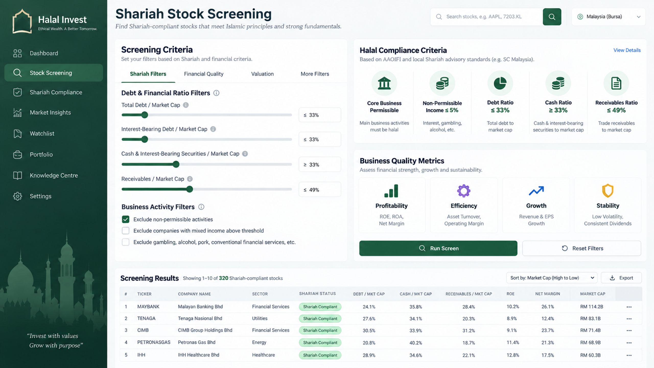
Task: Switch to the Valuation tab
Action: coord(262,74)
